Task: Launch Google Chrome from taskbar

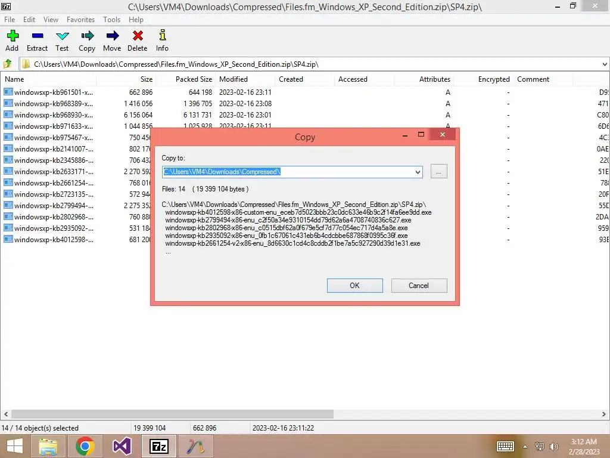Action: tap(85, 446)
